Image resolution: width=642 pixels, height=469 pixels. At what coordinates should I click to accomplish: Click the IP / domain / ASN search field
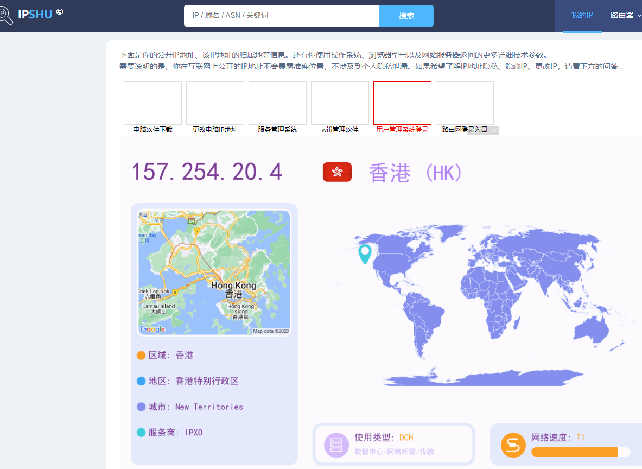[x=282, y=16]
